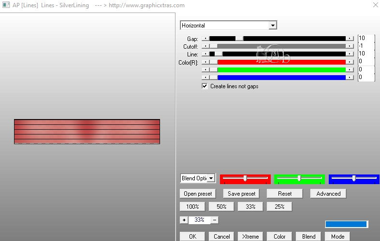
Task: Click the red striped preview image
Action: tap(87, 132)
